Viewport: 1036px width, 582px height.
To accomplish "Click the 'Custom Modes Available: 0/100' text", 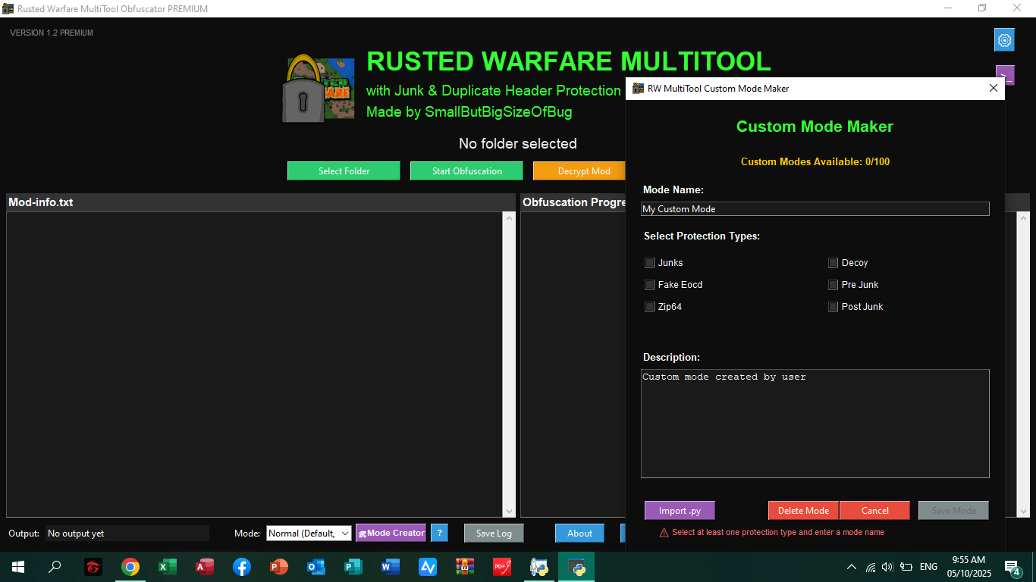I will coord(815,161).
